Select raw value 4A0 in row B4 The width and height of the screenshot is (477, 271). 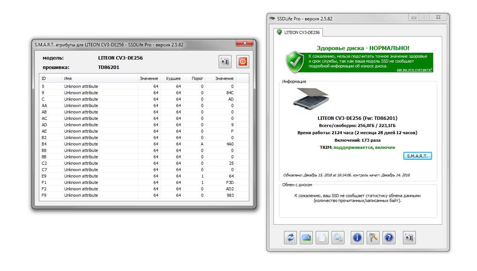tap(230, 144)
